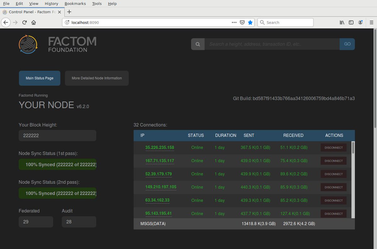Screen dimensions: 377x249
Task: Click the 2nd pass sync progress bar
Action: click(x=57, y=193)
